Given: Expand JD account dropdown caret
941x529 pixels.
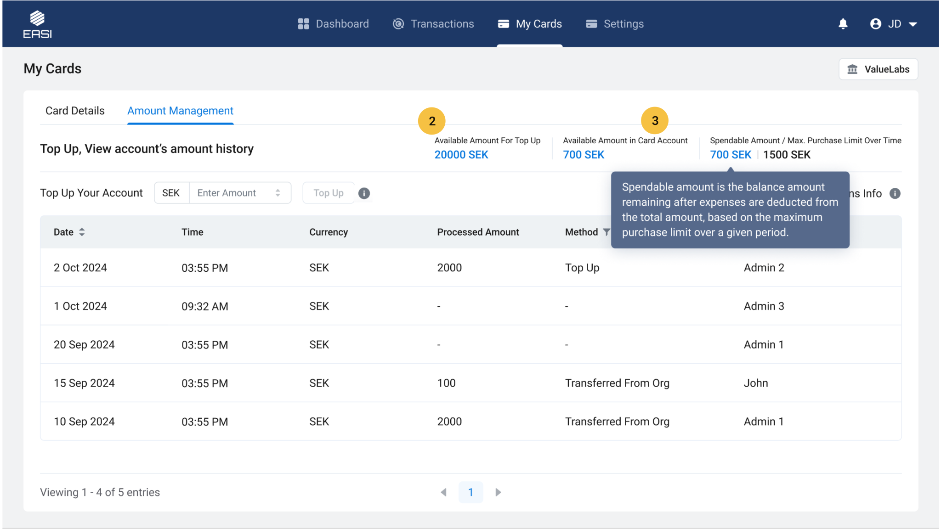Looking at the screenshot, I should (x=913, y=24).
